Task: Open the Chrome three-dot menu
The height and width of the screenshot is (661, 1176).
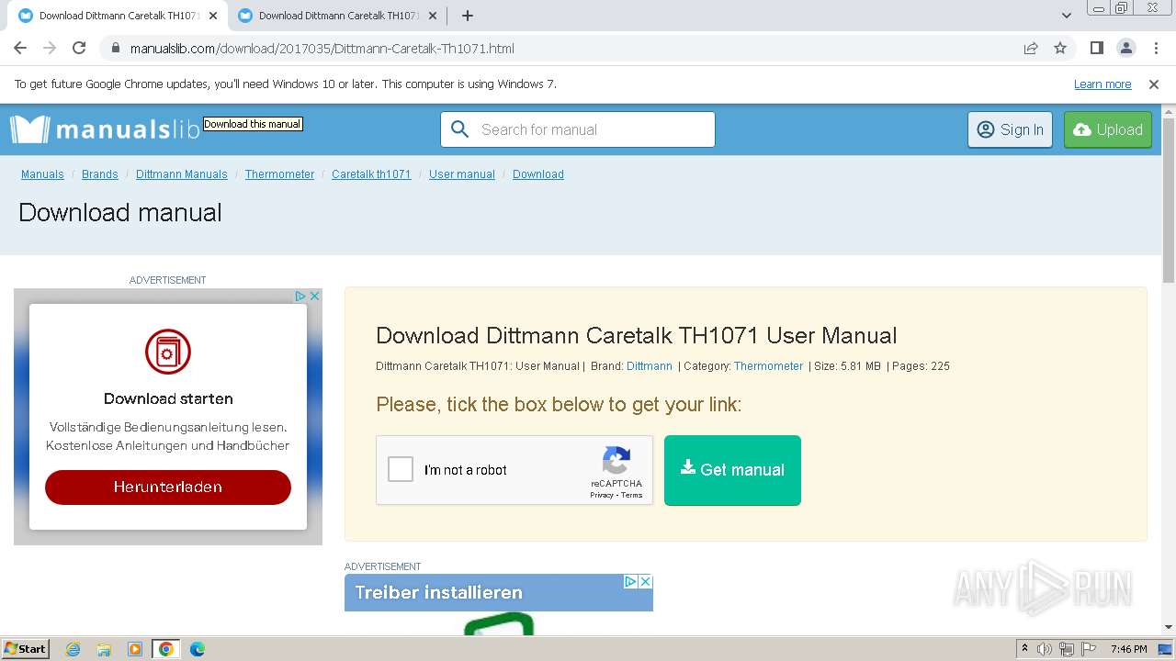Action: point(1156,48)
